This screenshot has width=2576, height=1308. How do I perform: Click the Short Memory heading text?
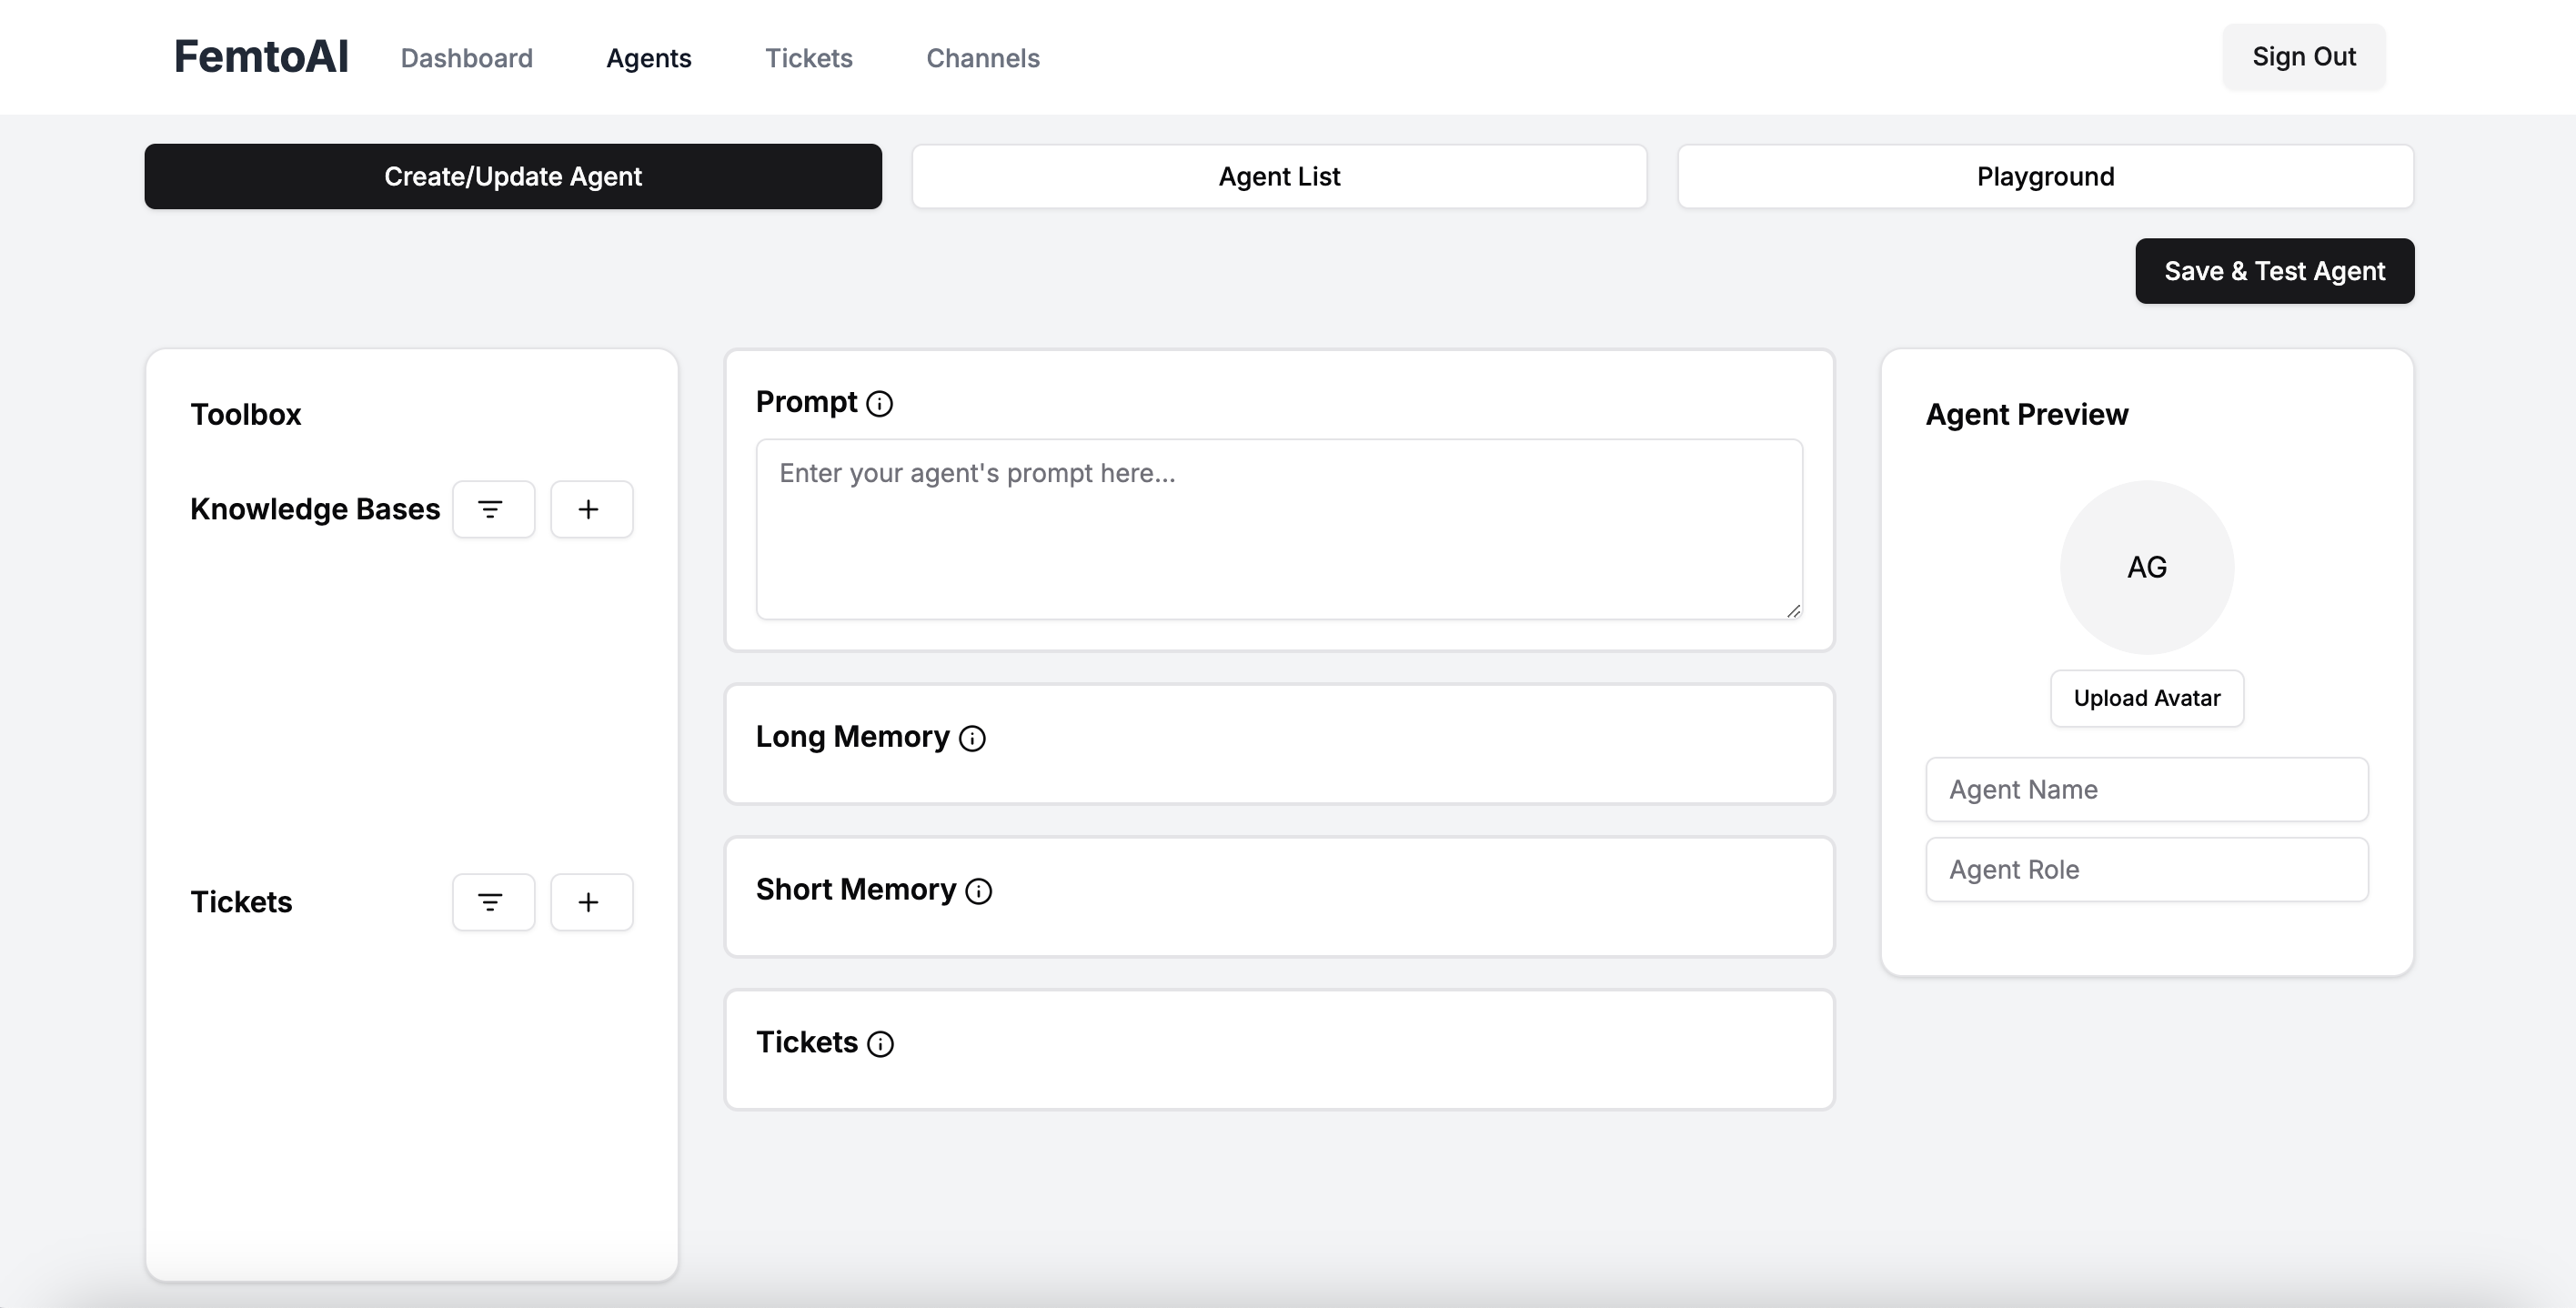856,890
